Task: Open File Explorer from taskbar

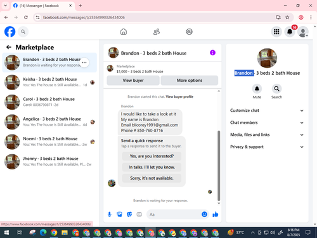Action: [x=65, y=233]
